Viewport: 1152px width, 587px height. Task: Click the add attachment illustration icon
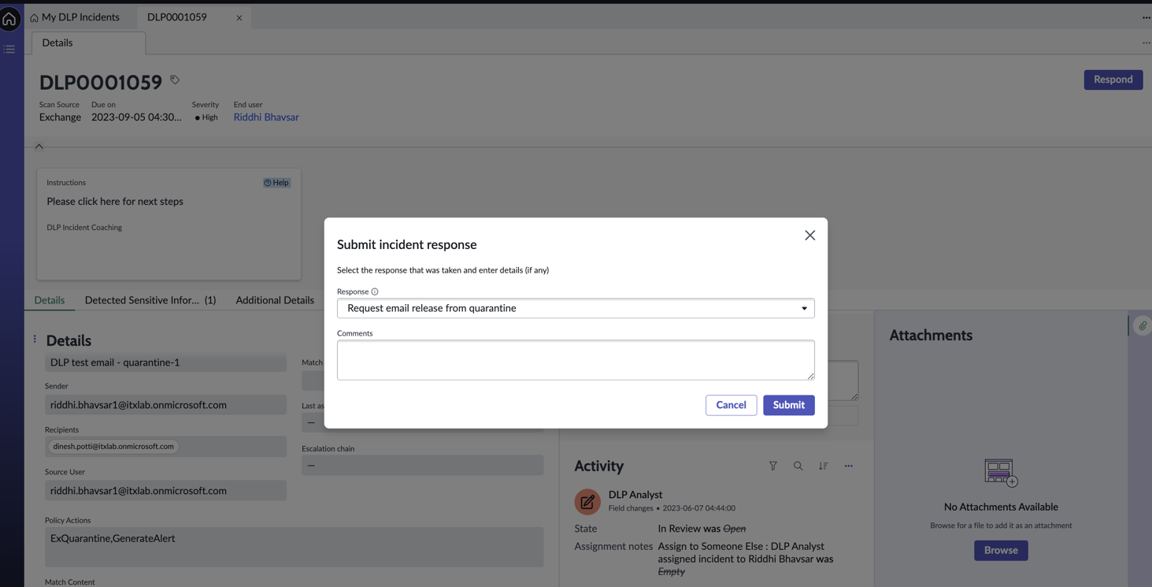(x=1001, y=473)
